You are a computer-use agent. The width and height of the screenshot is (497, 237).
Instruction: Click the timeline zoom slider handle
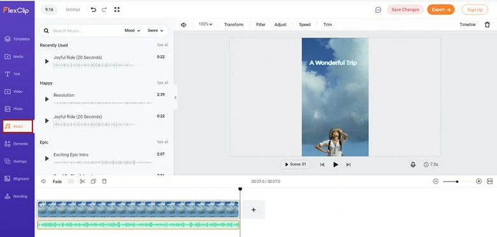457,182
